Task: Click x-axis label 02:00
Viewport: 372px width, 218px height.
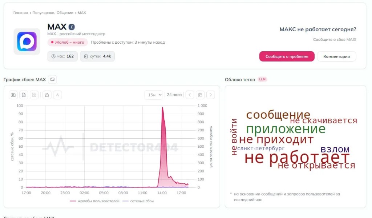Action: (84, 193)
